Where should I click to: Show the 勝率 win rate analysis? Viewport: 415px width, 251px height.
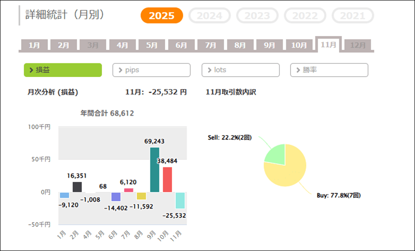coord(329,70)
